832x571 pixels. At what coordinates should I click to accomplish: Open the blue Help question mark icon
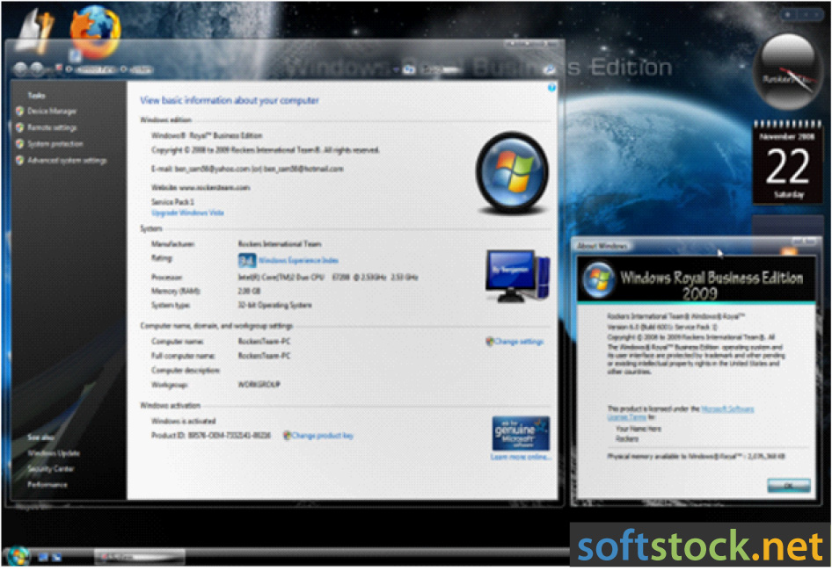coord(551,88)
